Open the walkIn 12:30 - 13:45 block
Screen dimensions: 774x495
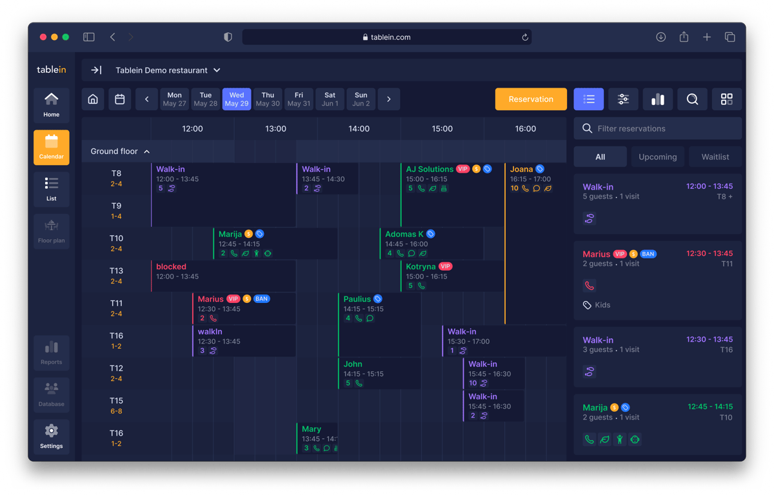tap(244, 341)
